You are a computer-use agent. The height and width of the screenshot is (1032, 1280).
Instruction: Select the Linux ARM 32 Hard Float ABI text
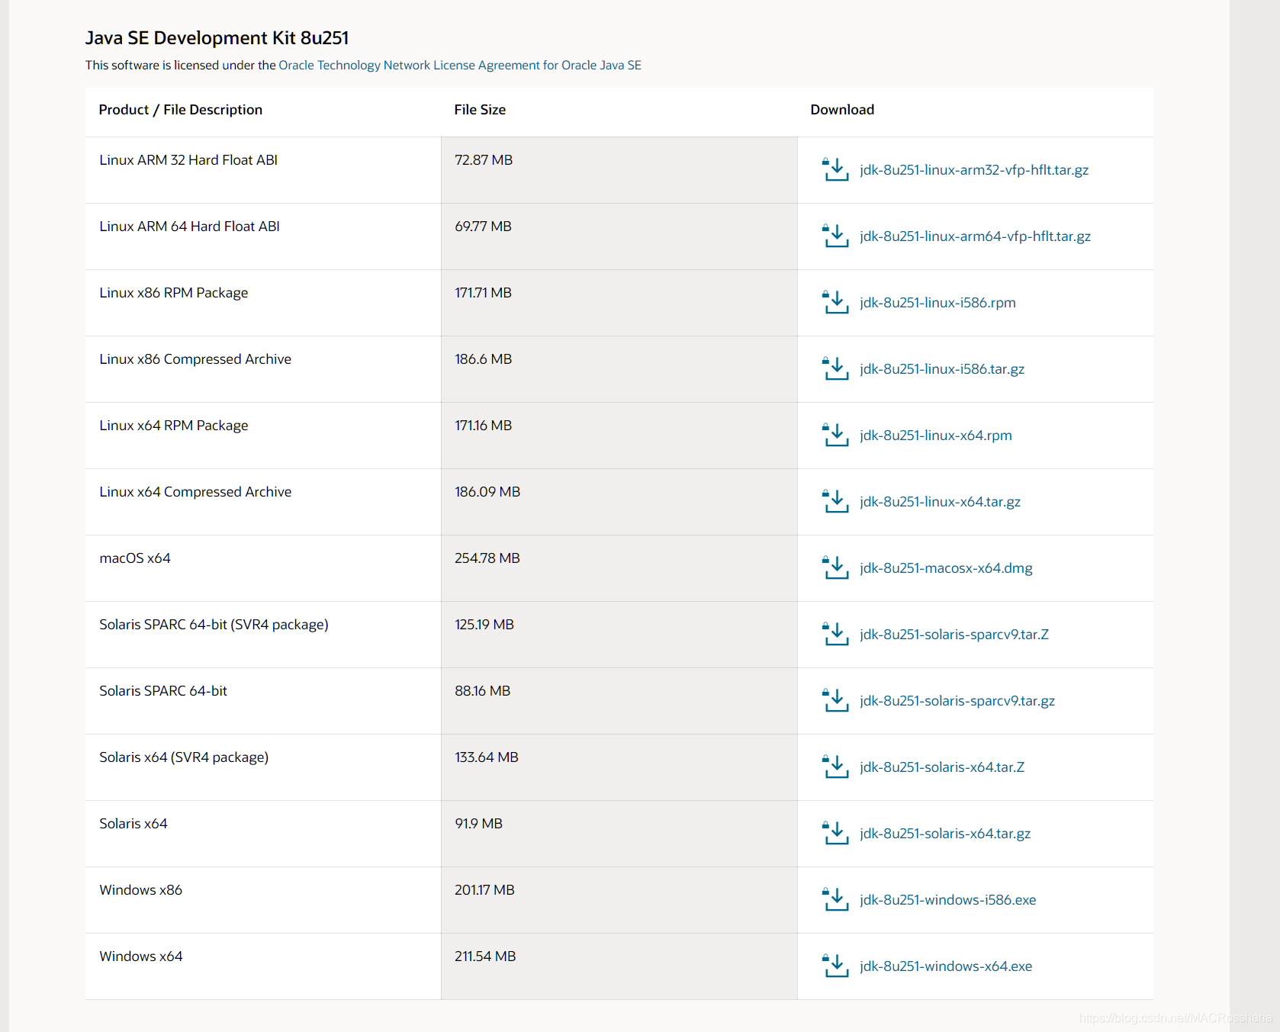188,160
